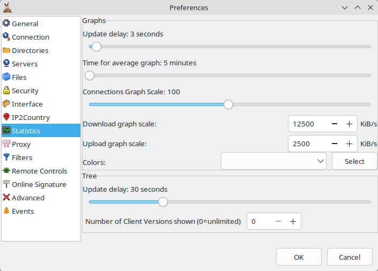Decrease the Download graph scale value

(335, 124)
